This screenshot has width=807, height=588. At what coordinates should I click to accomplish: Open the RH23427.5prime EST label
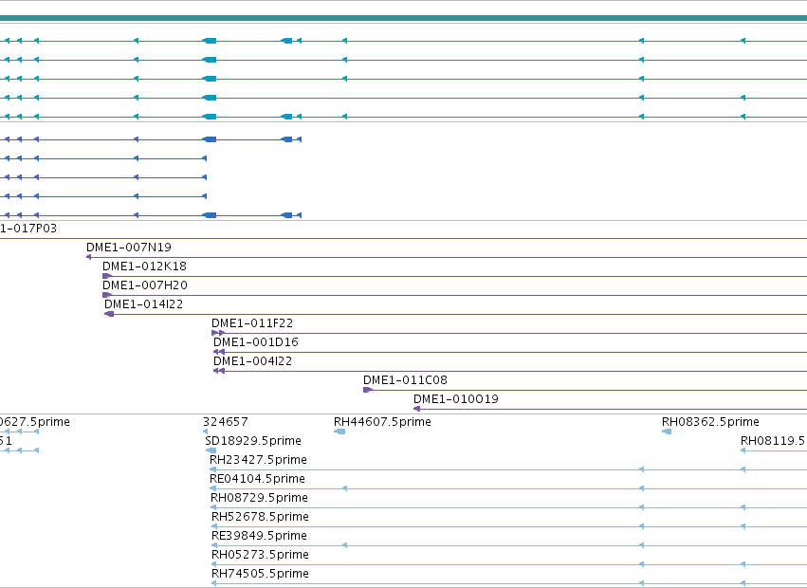click(258, 460)
